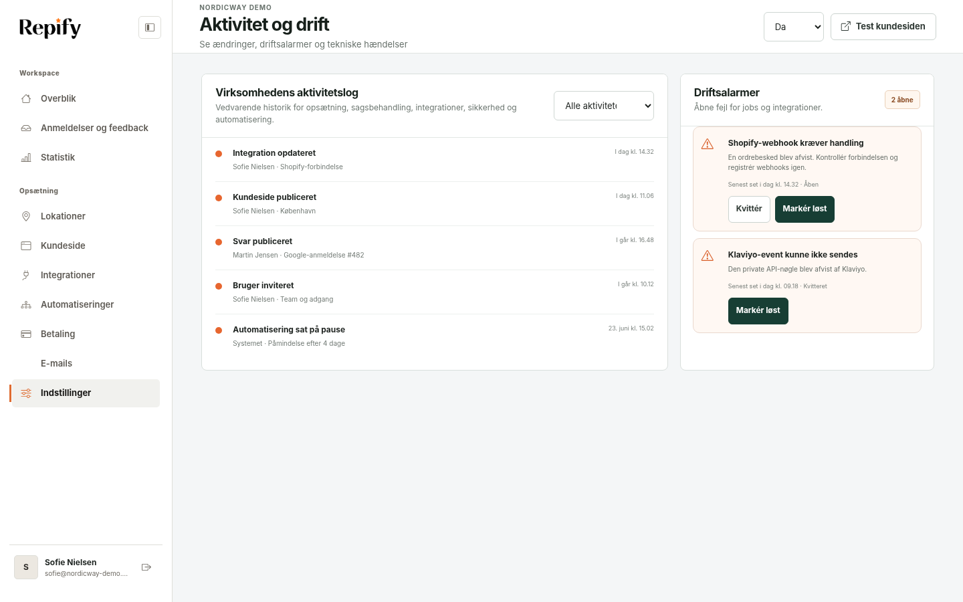The image size is (963, 602).
Task: Log out with the exit icon
Action: coord(146,567)
